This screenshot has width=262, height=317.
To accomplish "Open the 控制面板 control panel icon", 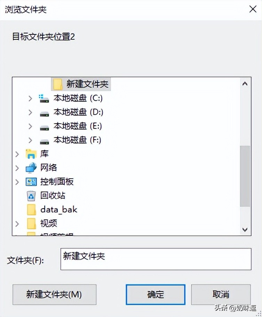I will 31,182.
